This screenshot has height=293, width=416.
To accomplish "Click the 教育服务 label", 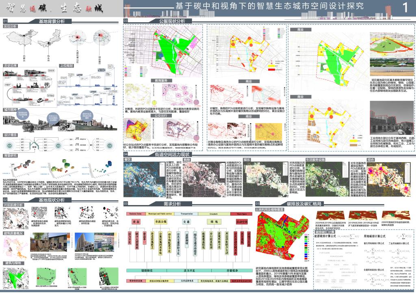I will click(161, 81).
